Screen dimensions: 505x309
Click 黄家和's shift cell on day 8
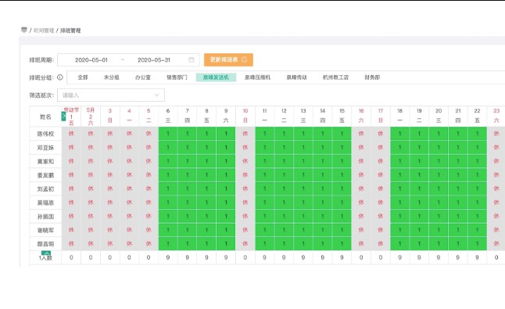click(206, 161)
